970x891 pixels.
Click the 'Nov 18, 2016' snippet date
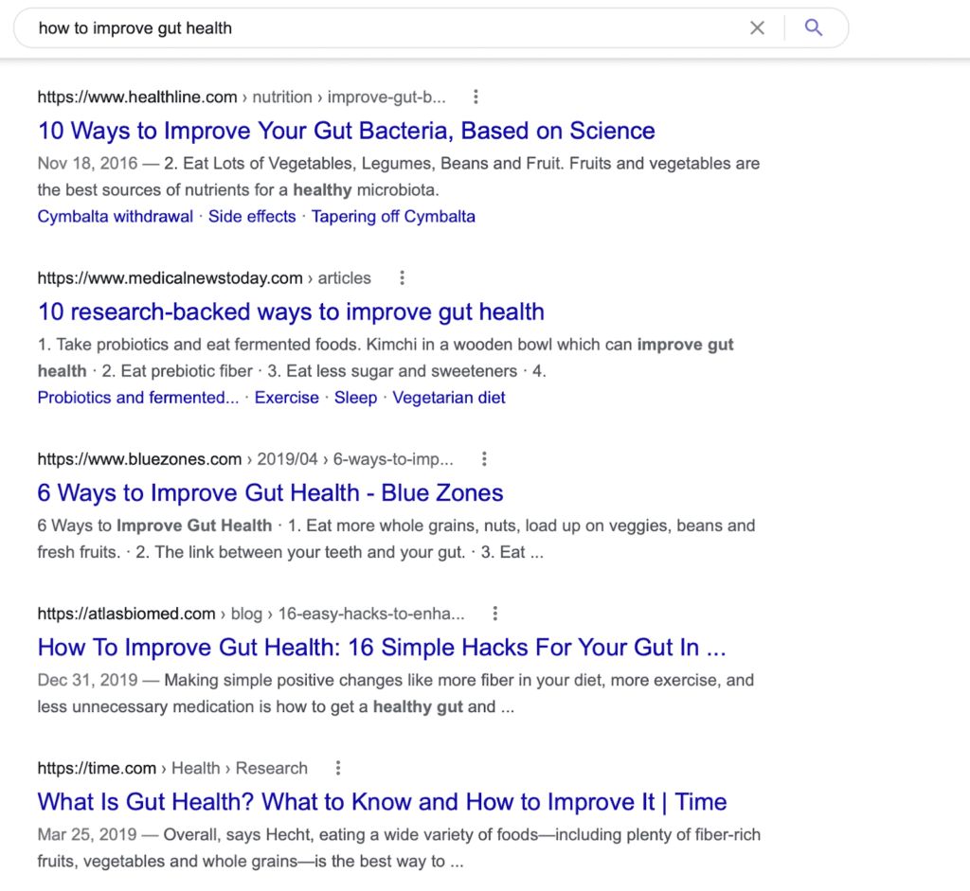[87, 163]
